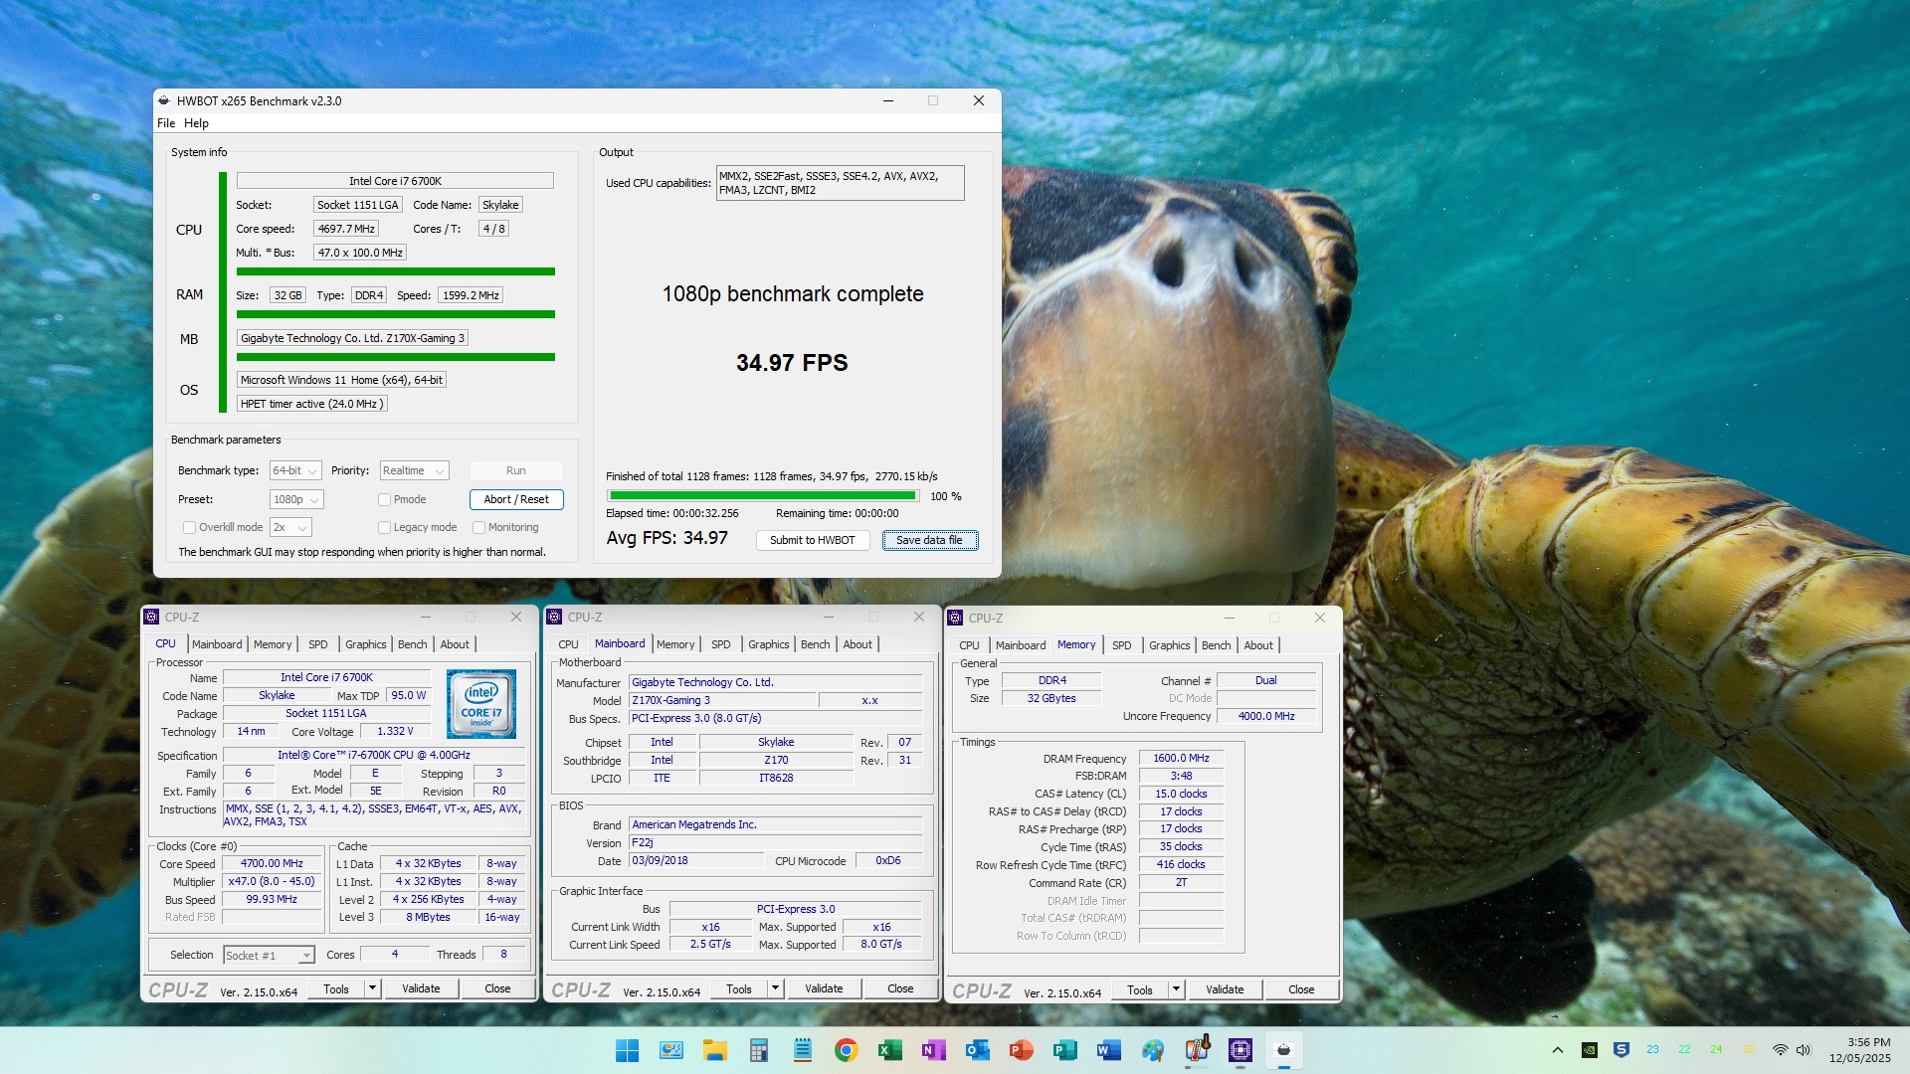Open the Preset 1080p dropdown
Screen dimensions: 1910x1074
tap(296, 499)
